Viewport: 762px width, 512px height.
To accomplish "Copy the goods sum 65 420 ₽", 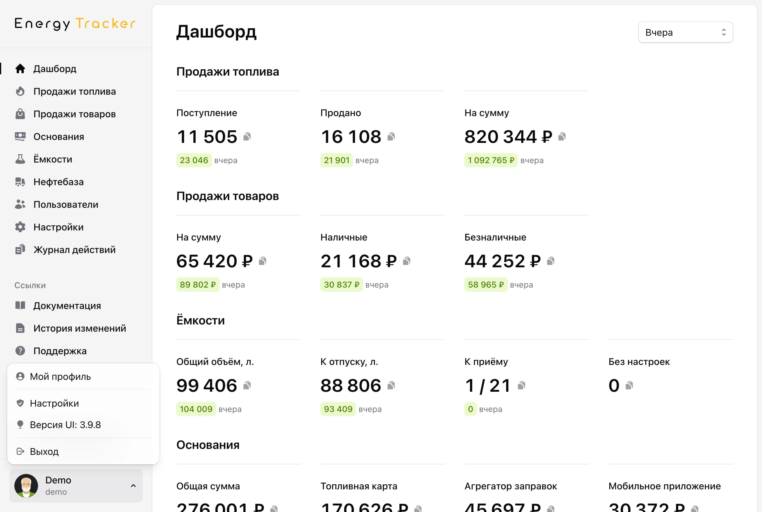I will [x=263, y=261].
